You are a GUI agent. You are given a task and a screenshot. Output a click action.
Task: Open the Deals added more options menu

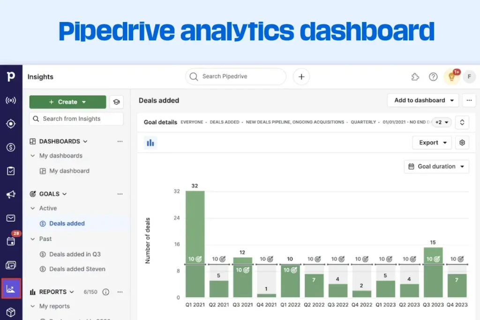(x=469, y=100)
